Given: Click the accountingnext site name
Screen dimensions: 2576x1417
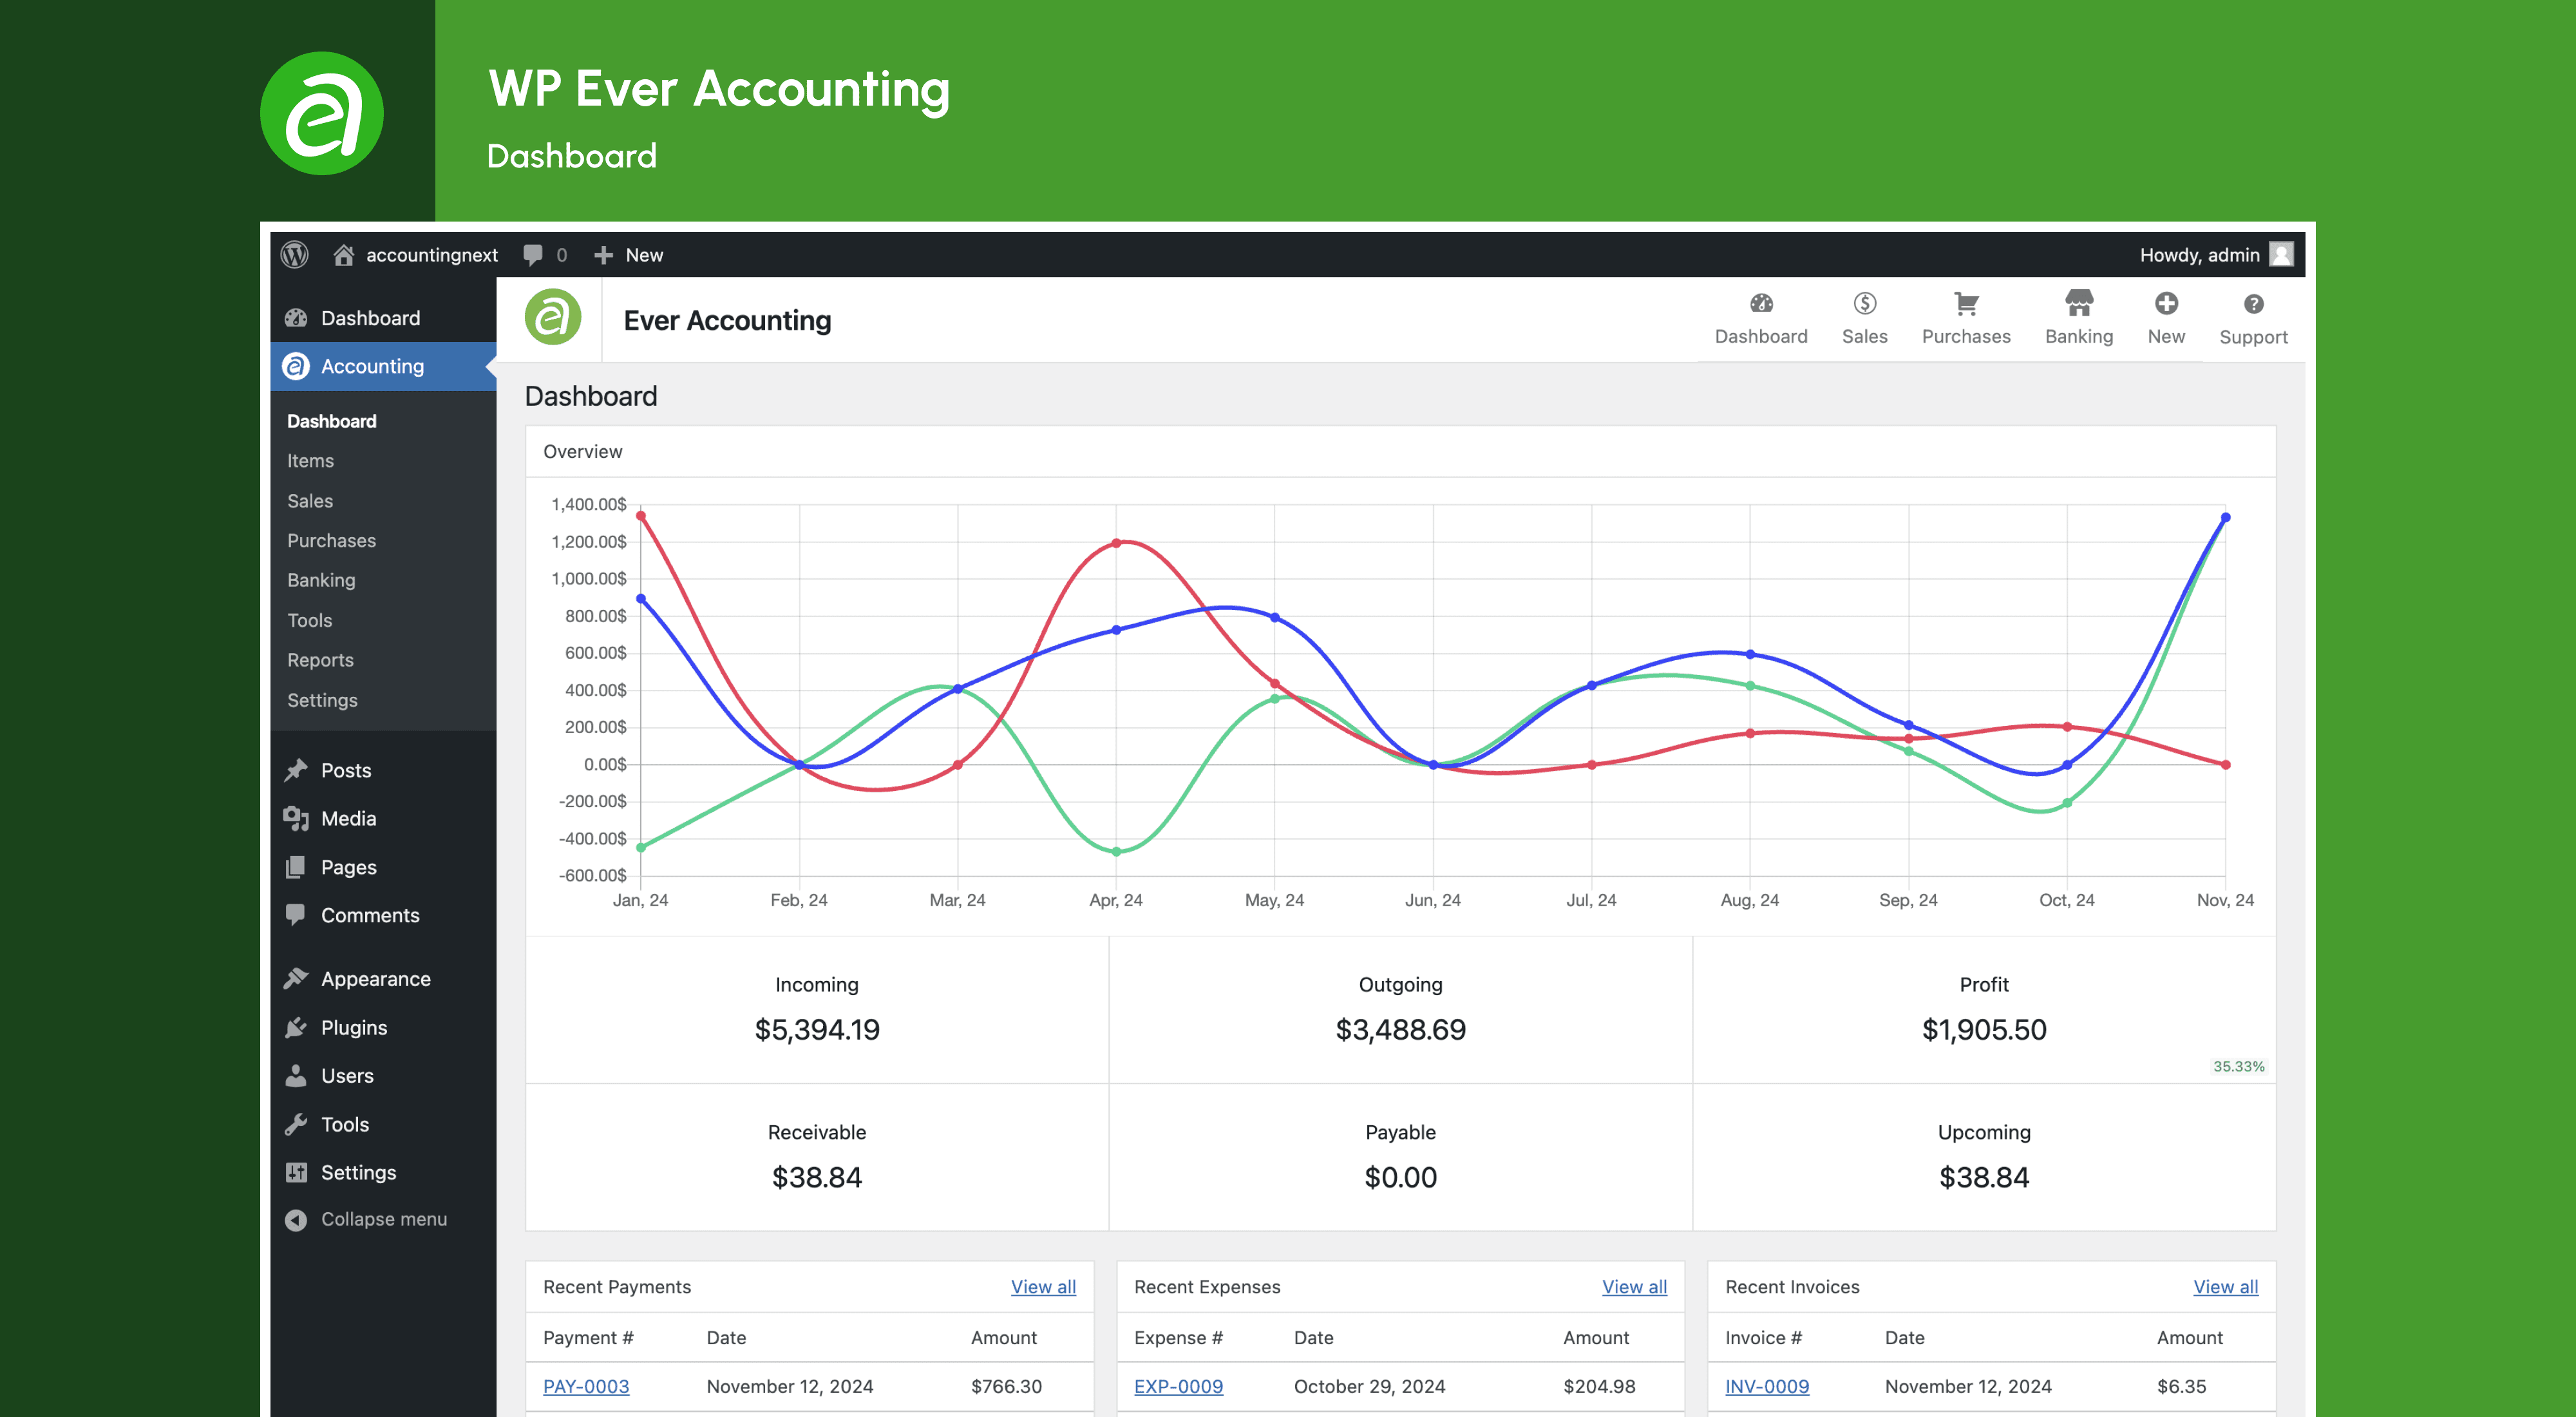Looking at the screenshot, I should coord(431,255).
